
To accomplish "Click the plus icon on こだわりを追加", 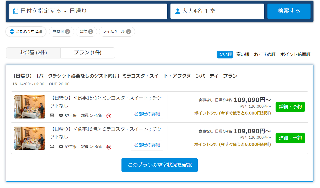I will click(x=12, y=32).
